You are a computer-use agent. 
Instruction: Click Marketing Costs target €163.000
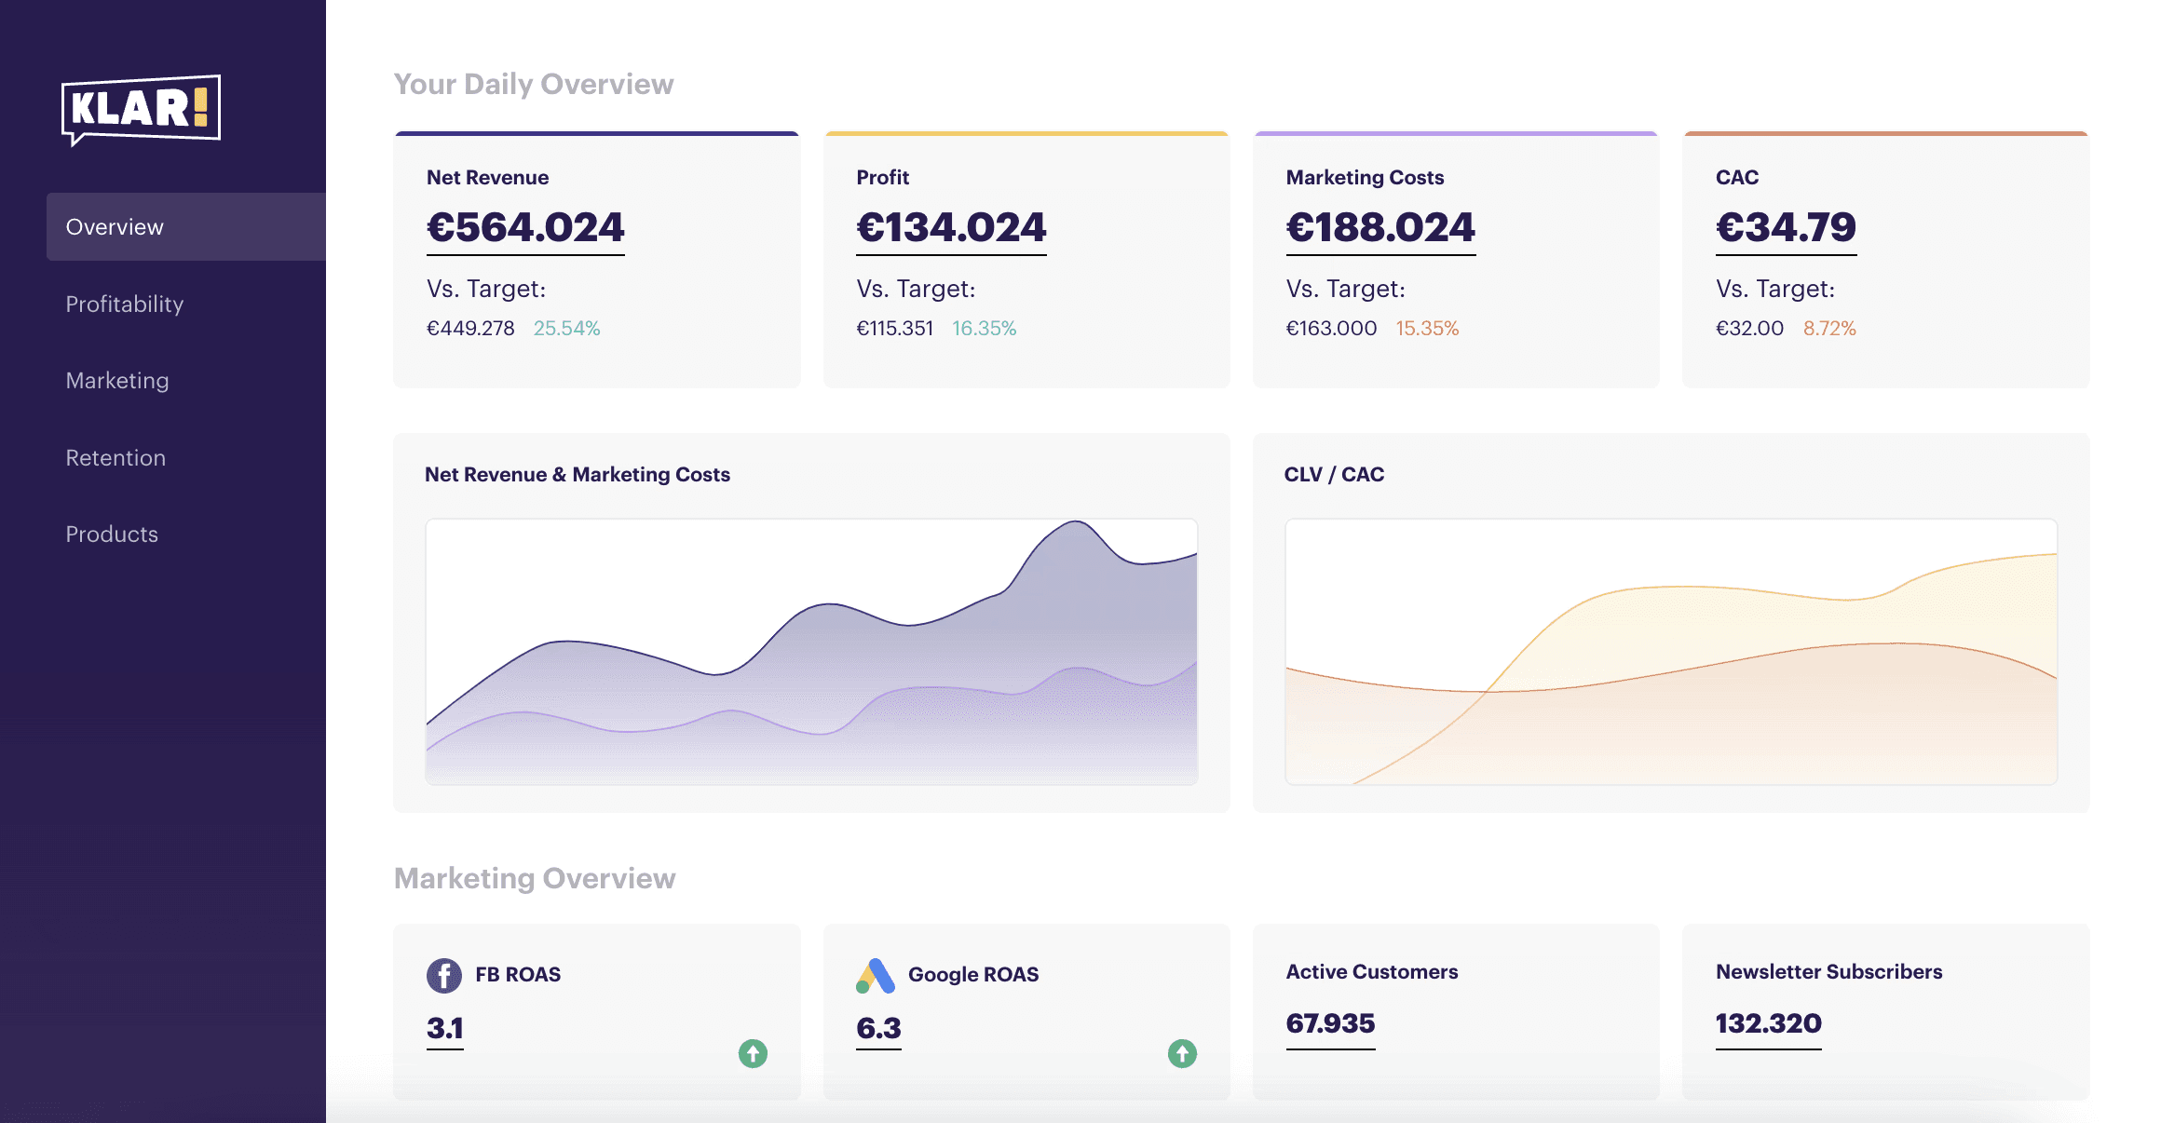(x=1331, y=329)
